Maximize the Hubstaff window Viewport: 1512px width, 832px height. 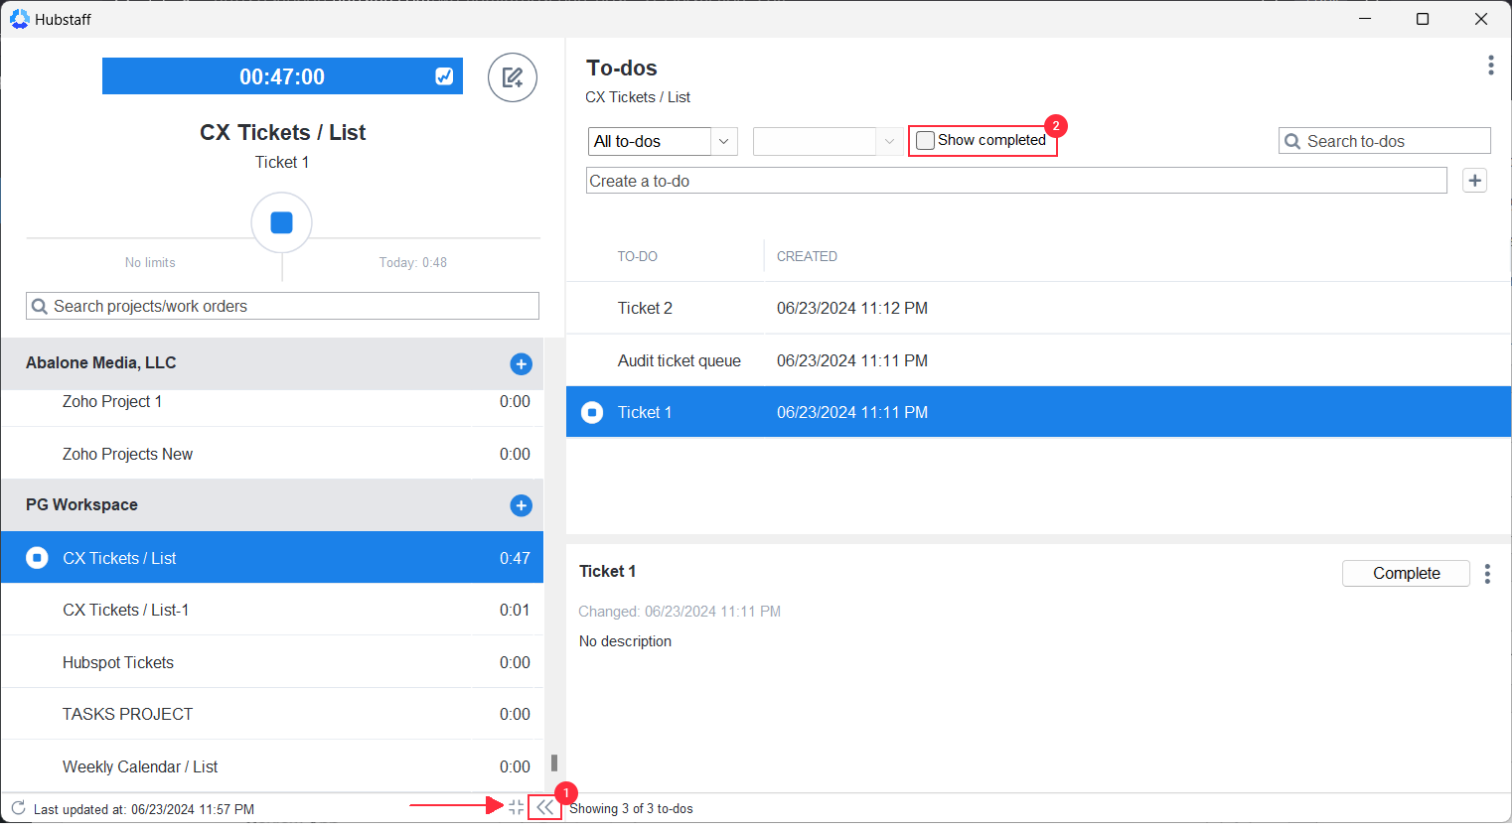pos(1423,19)
